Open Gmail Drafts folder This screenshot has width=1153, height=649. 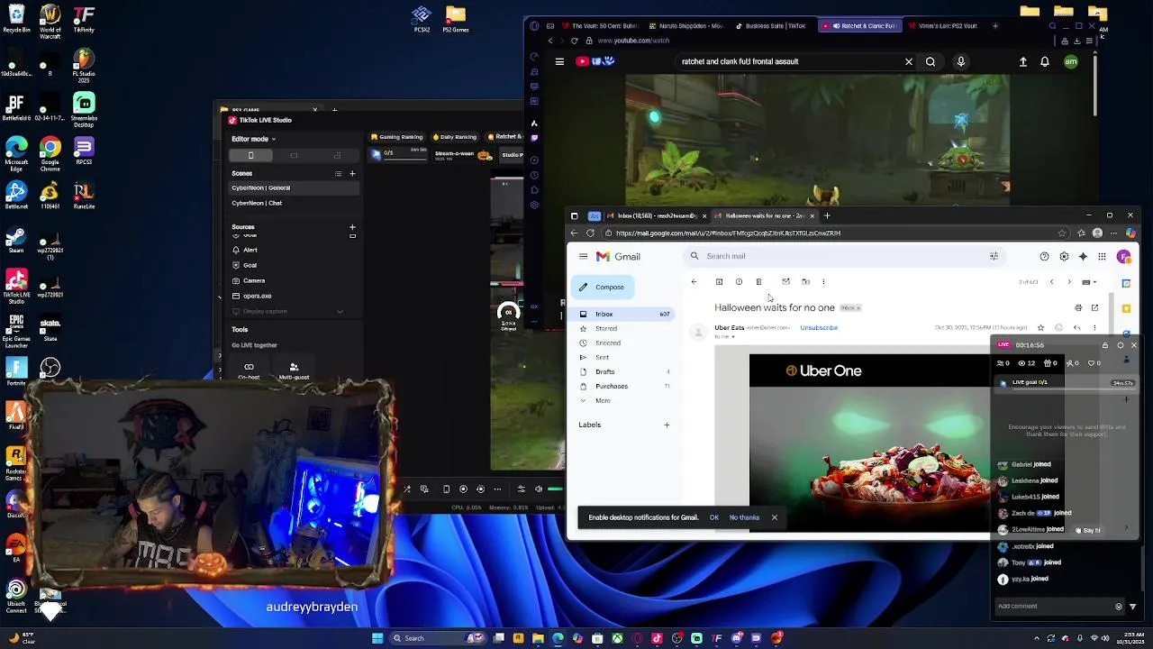click(621, 372)
